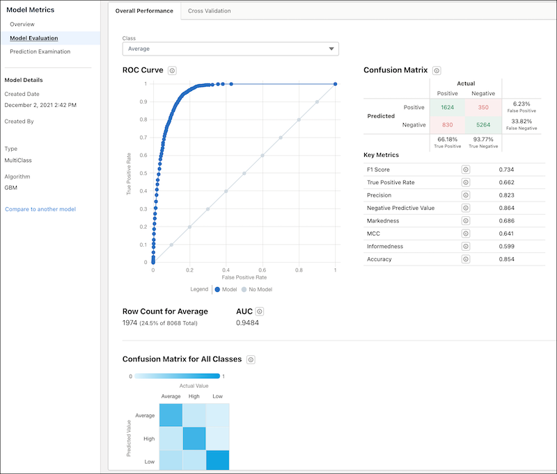The width and height of the screenshot is (557, 474).
Task: Toggle the No Model series in legend
Action: point(257,289)
